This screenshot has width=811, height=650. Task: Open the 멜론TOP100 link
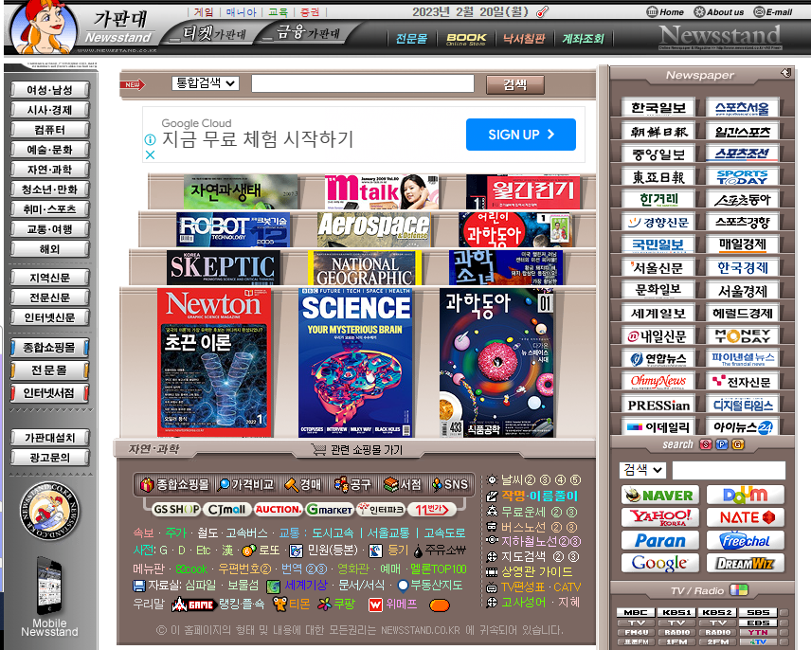[439, 569]
